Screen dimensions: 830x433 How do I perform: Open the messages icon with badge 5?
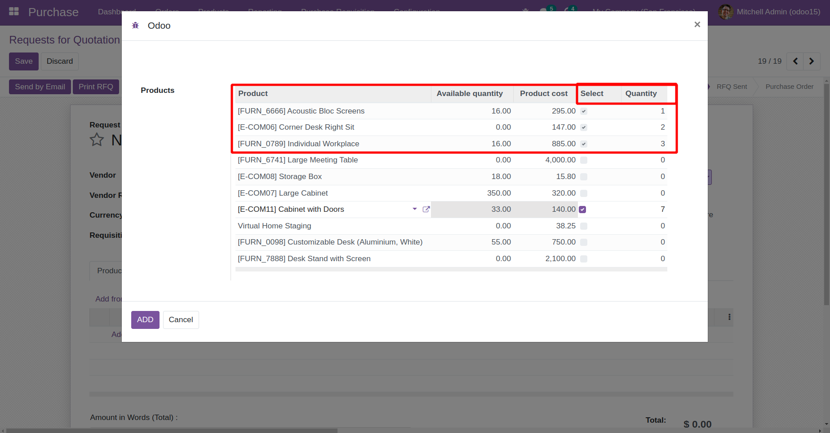click(547, 10)
